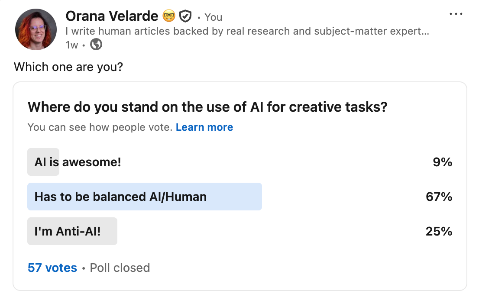Click the poll question heading
Viewport: 479px width, 297px height.
[207, 107]
